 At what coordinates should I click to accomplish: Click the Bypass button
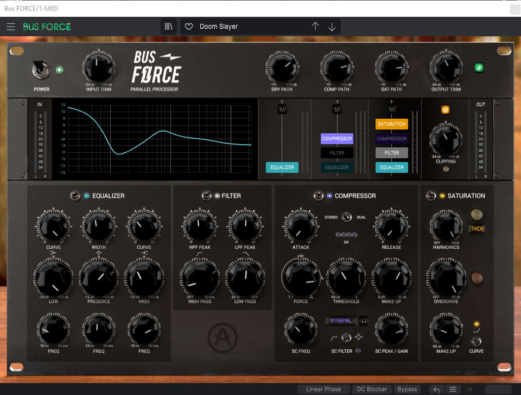[407, 389]
